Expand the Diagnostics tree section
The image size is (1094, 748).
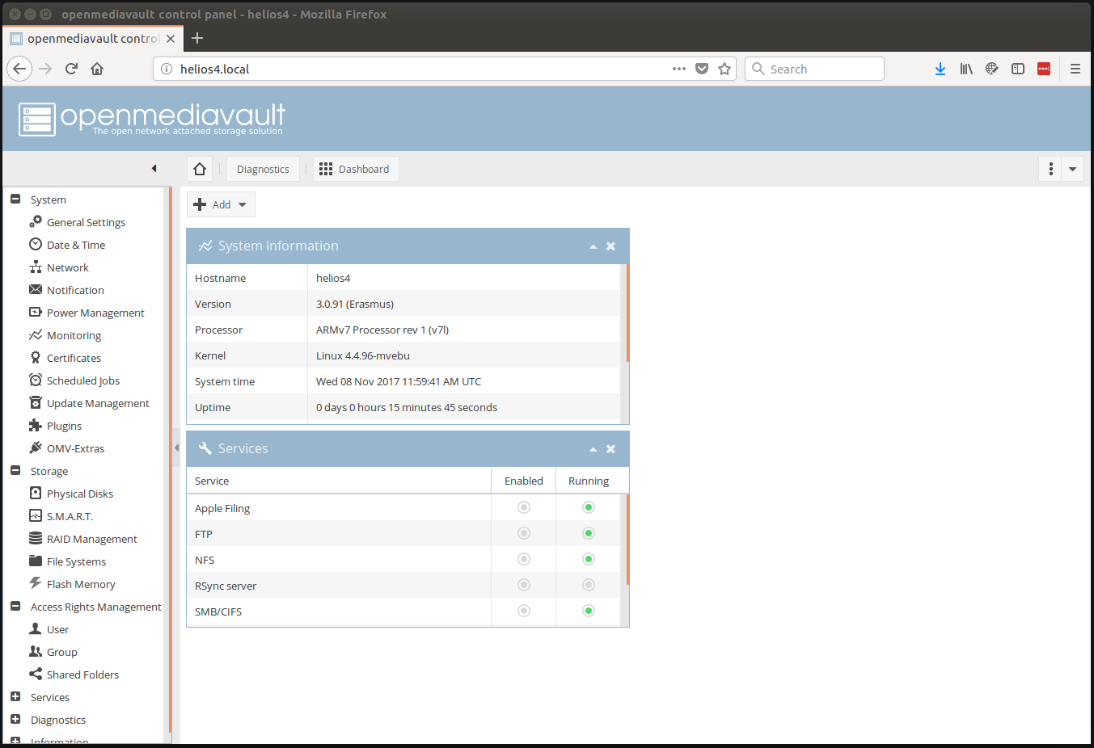tap(15, 719)
